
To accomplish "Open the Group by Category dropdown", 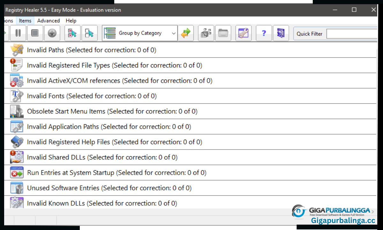I will coord(140,33).
